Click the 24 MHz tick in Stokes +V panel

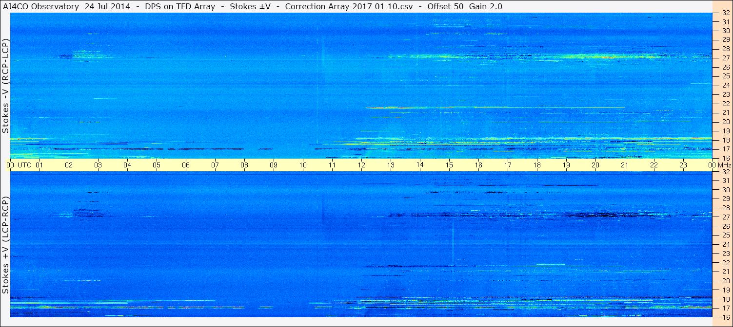click(x=725, y=244)
